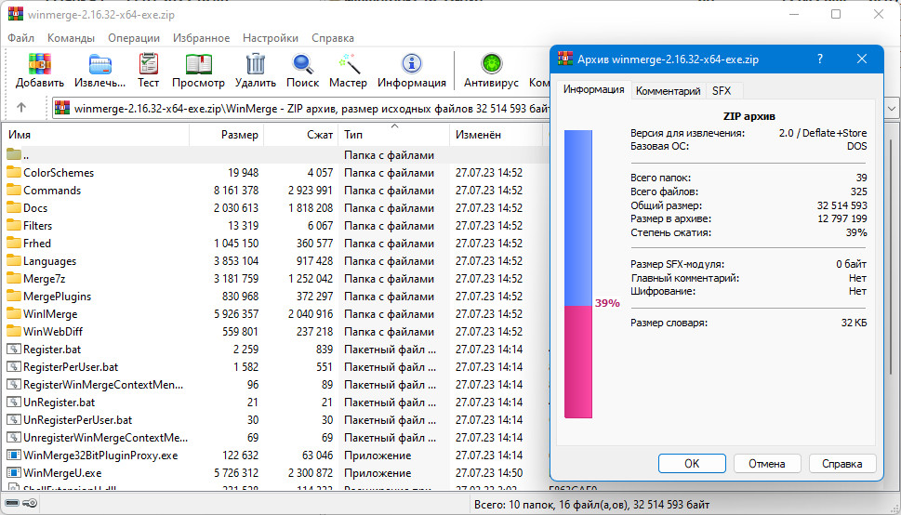Viewport: 901px width, 515px height.
Task: Open the Просмотр (View) tool
Action: pyautogui.click(x=198, y=63)
